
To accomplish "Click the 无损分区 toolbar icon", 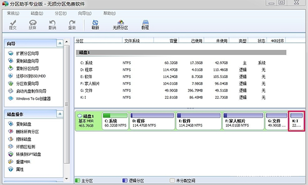I will (x=121, y=25).
